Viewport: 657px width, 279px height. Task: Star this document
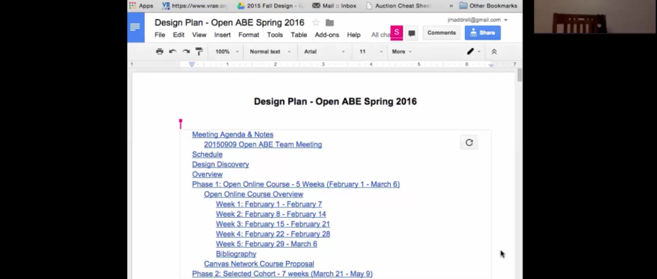[316, 23]
